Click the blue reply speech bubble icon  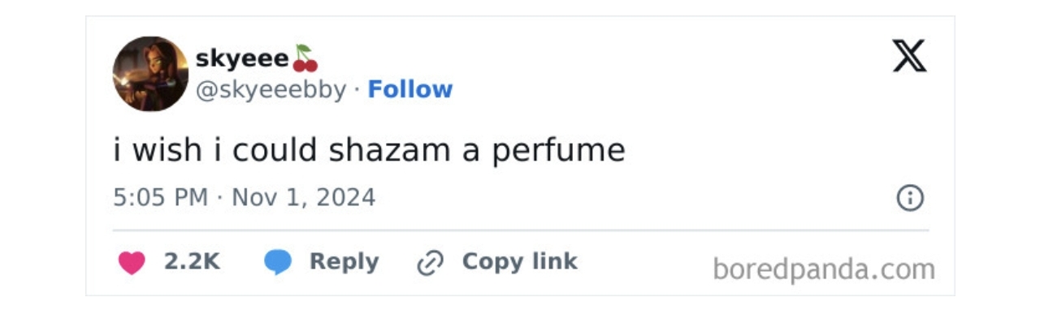278,262
